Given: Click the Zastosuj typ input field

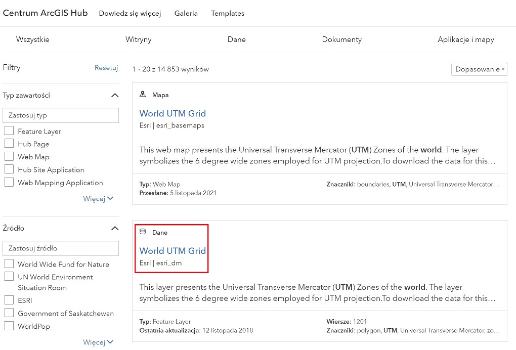Looking at the screenshot, I should coord(61,115).
